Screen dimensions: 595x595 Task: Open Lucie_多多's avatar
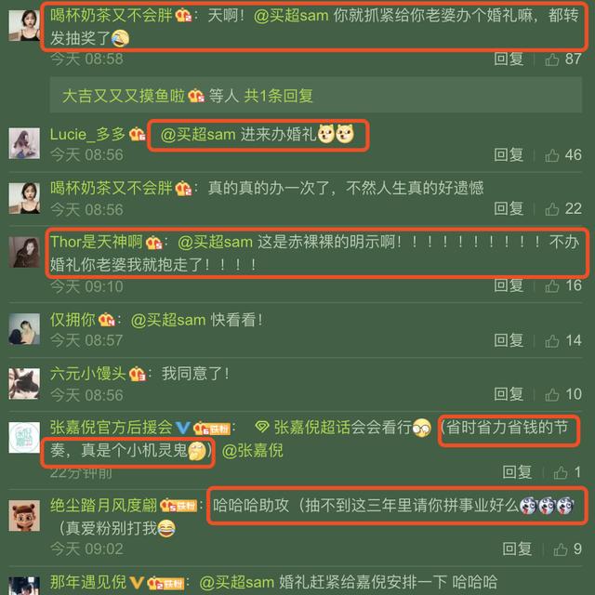[24, 143]
